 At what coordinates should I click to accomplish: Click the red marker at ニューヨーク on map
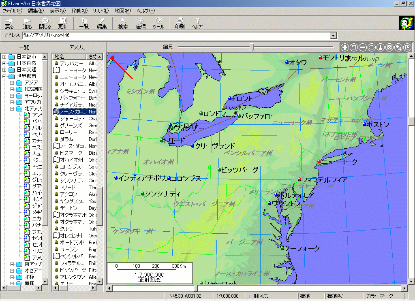(319, 161)
